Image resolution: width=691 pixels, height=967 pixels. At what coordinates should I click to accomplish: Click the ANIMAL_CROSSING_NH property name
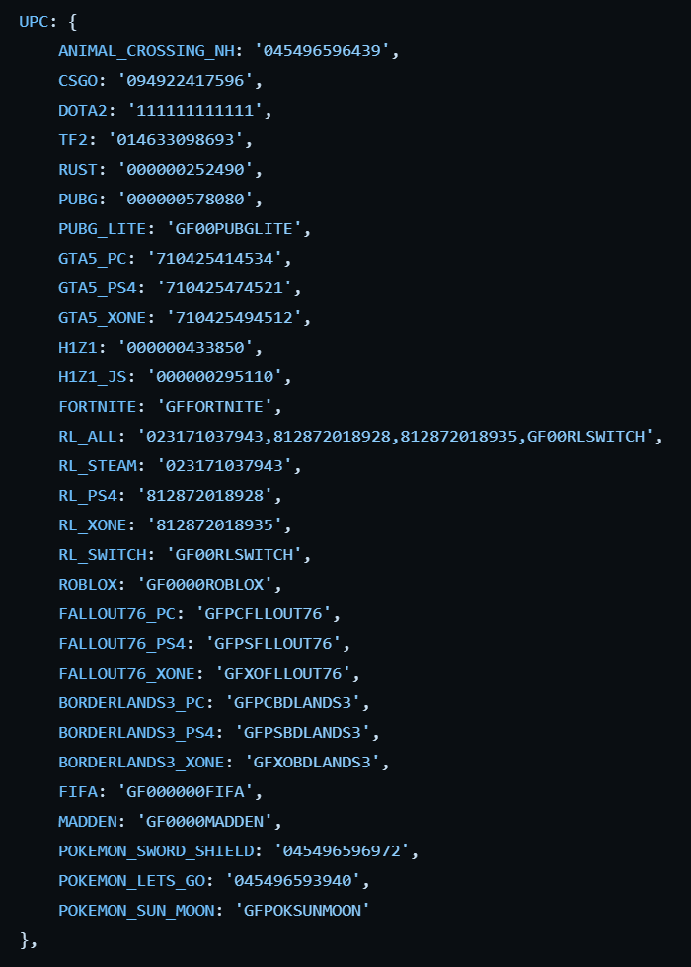(x=147, y=51)
